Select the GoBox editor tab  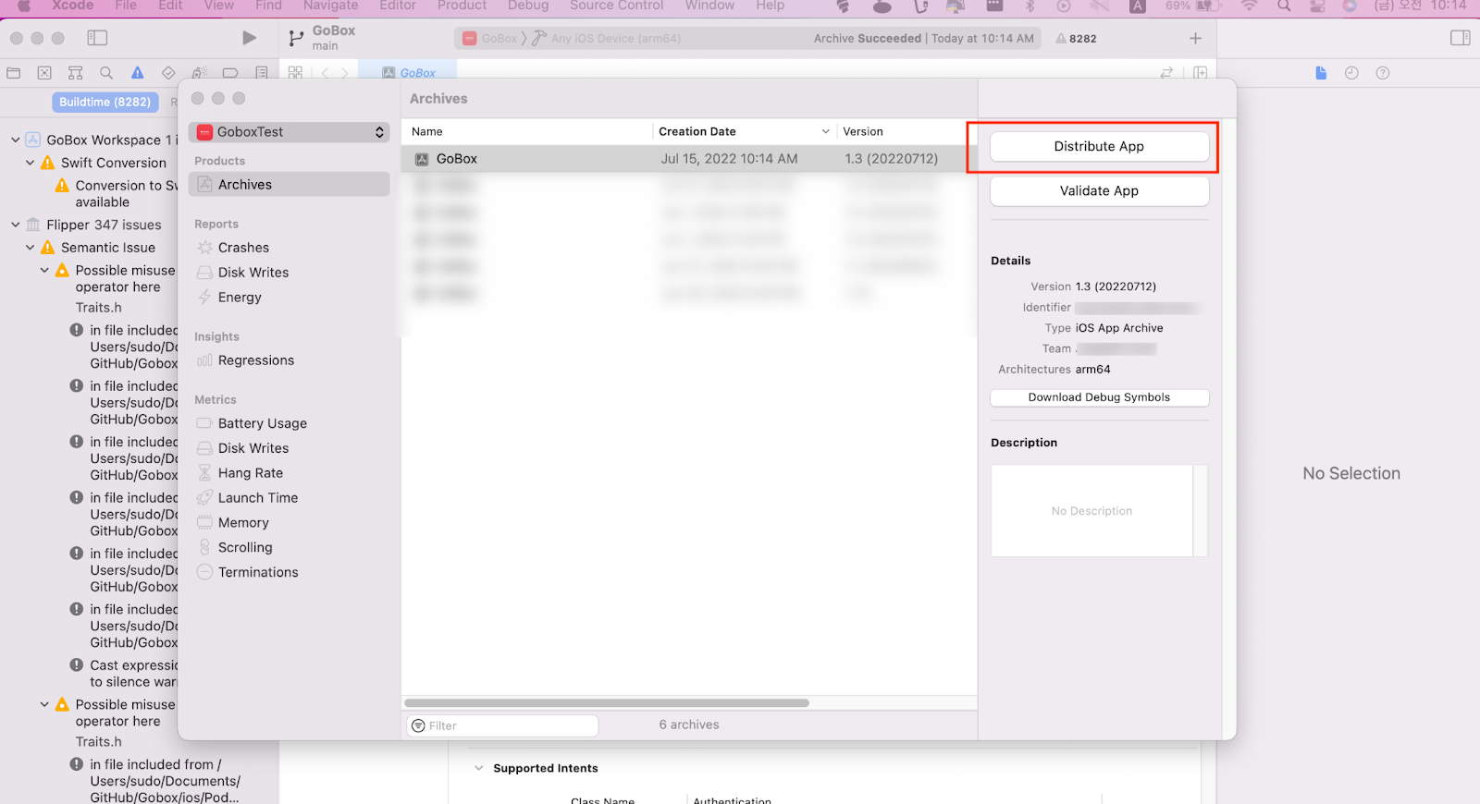pos(408,73)
